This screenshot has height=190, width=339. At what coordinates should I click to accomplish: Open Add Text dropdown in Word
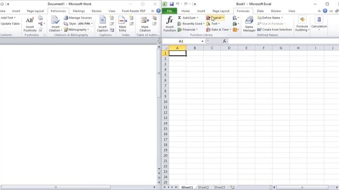pos(8,17)
